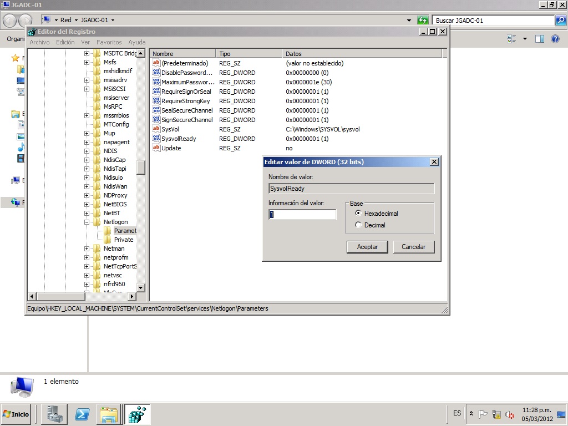
Task: Click the Explorer change view icon
Action: (511, 39)
